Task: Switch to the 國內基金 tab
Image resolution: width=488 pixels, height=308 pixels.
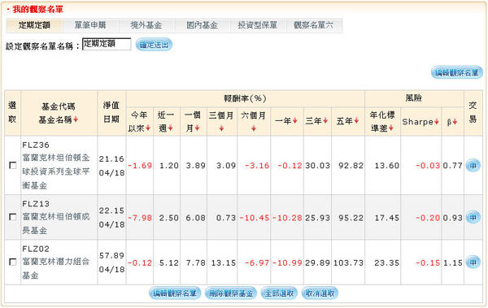Action: click(x=202, y=25)
